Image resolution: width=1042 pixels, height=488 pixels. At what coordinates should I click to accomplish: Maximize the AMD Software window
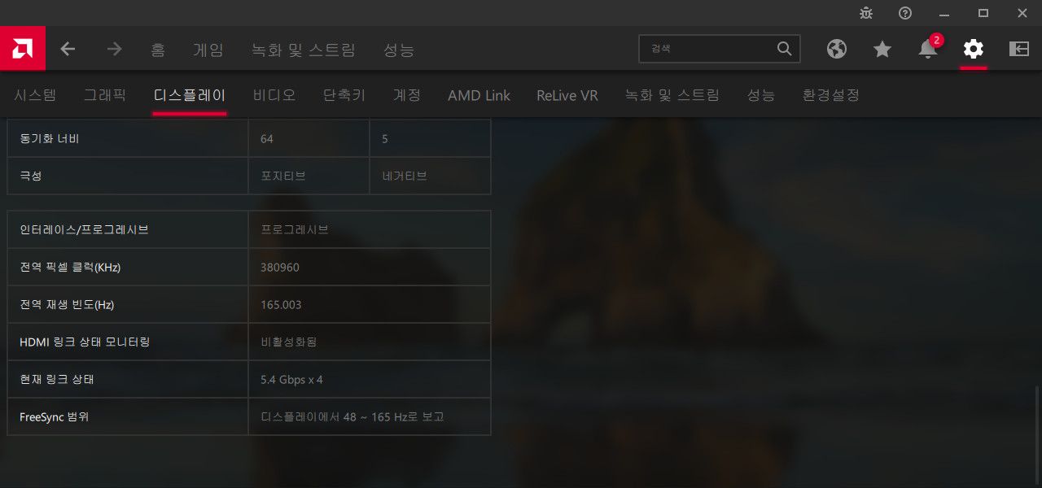pos(983,13)
